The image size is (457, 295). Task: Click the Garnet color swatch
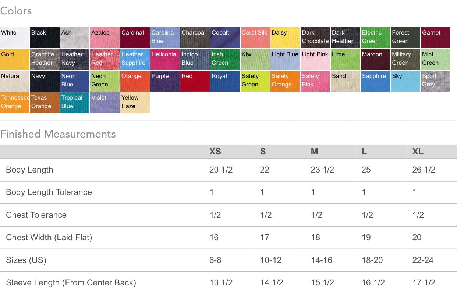click(436, 38)
